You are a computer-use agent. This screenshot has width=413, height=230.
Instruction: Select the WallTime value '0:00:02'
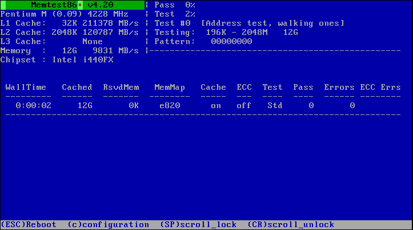[x=34, y=105]
